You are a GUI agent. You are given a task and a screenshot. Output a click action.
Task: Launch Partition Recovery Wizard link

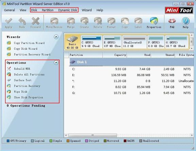click(x=32, y=54)
